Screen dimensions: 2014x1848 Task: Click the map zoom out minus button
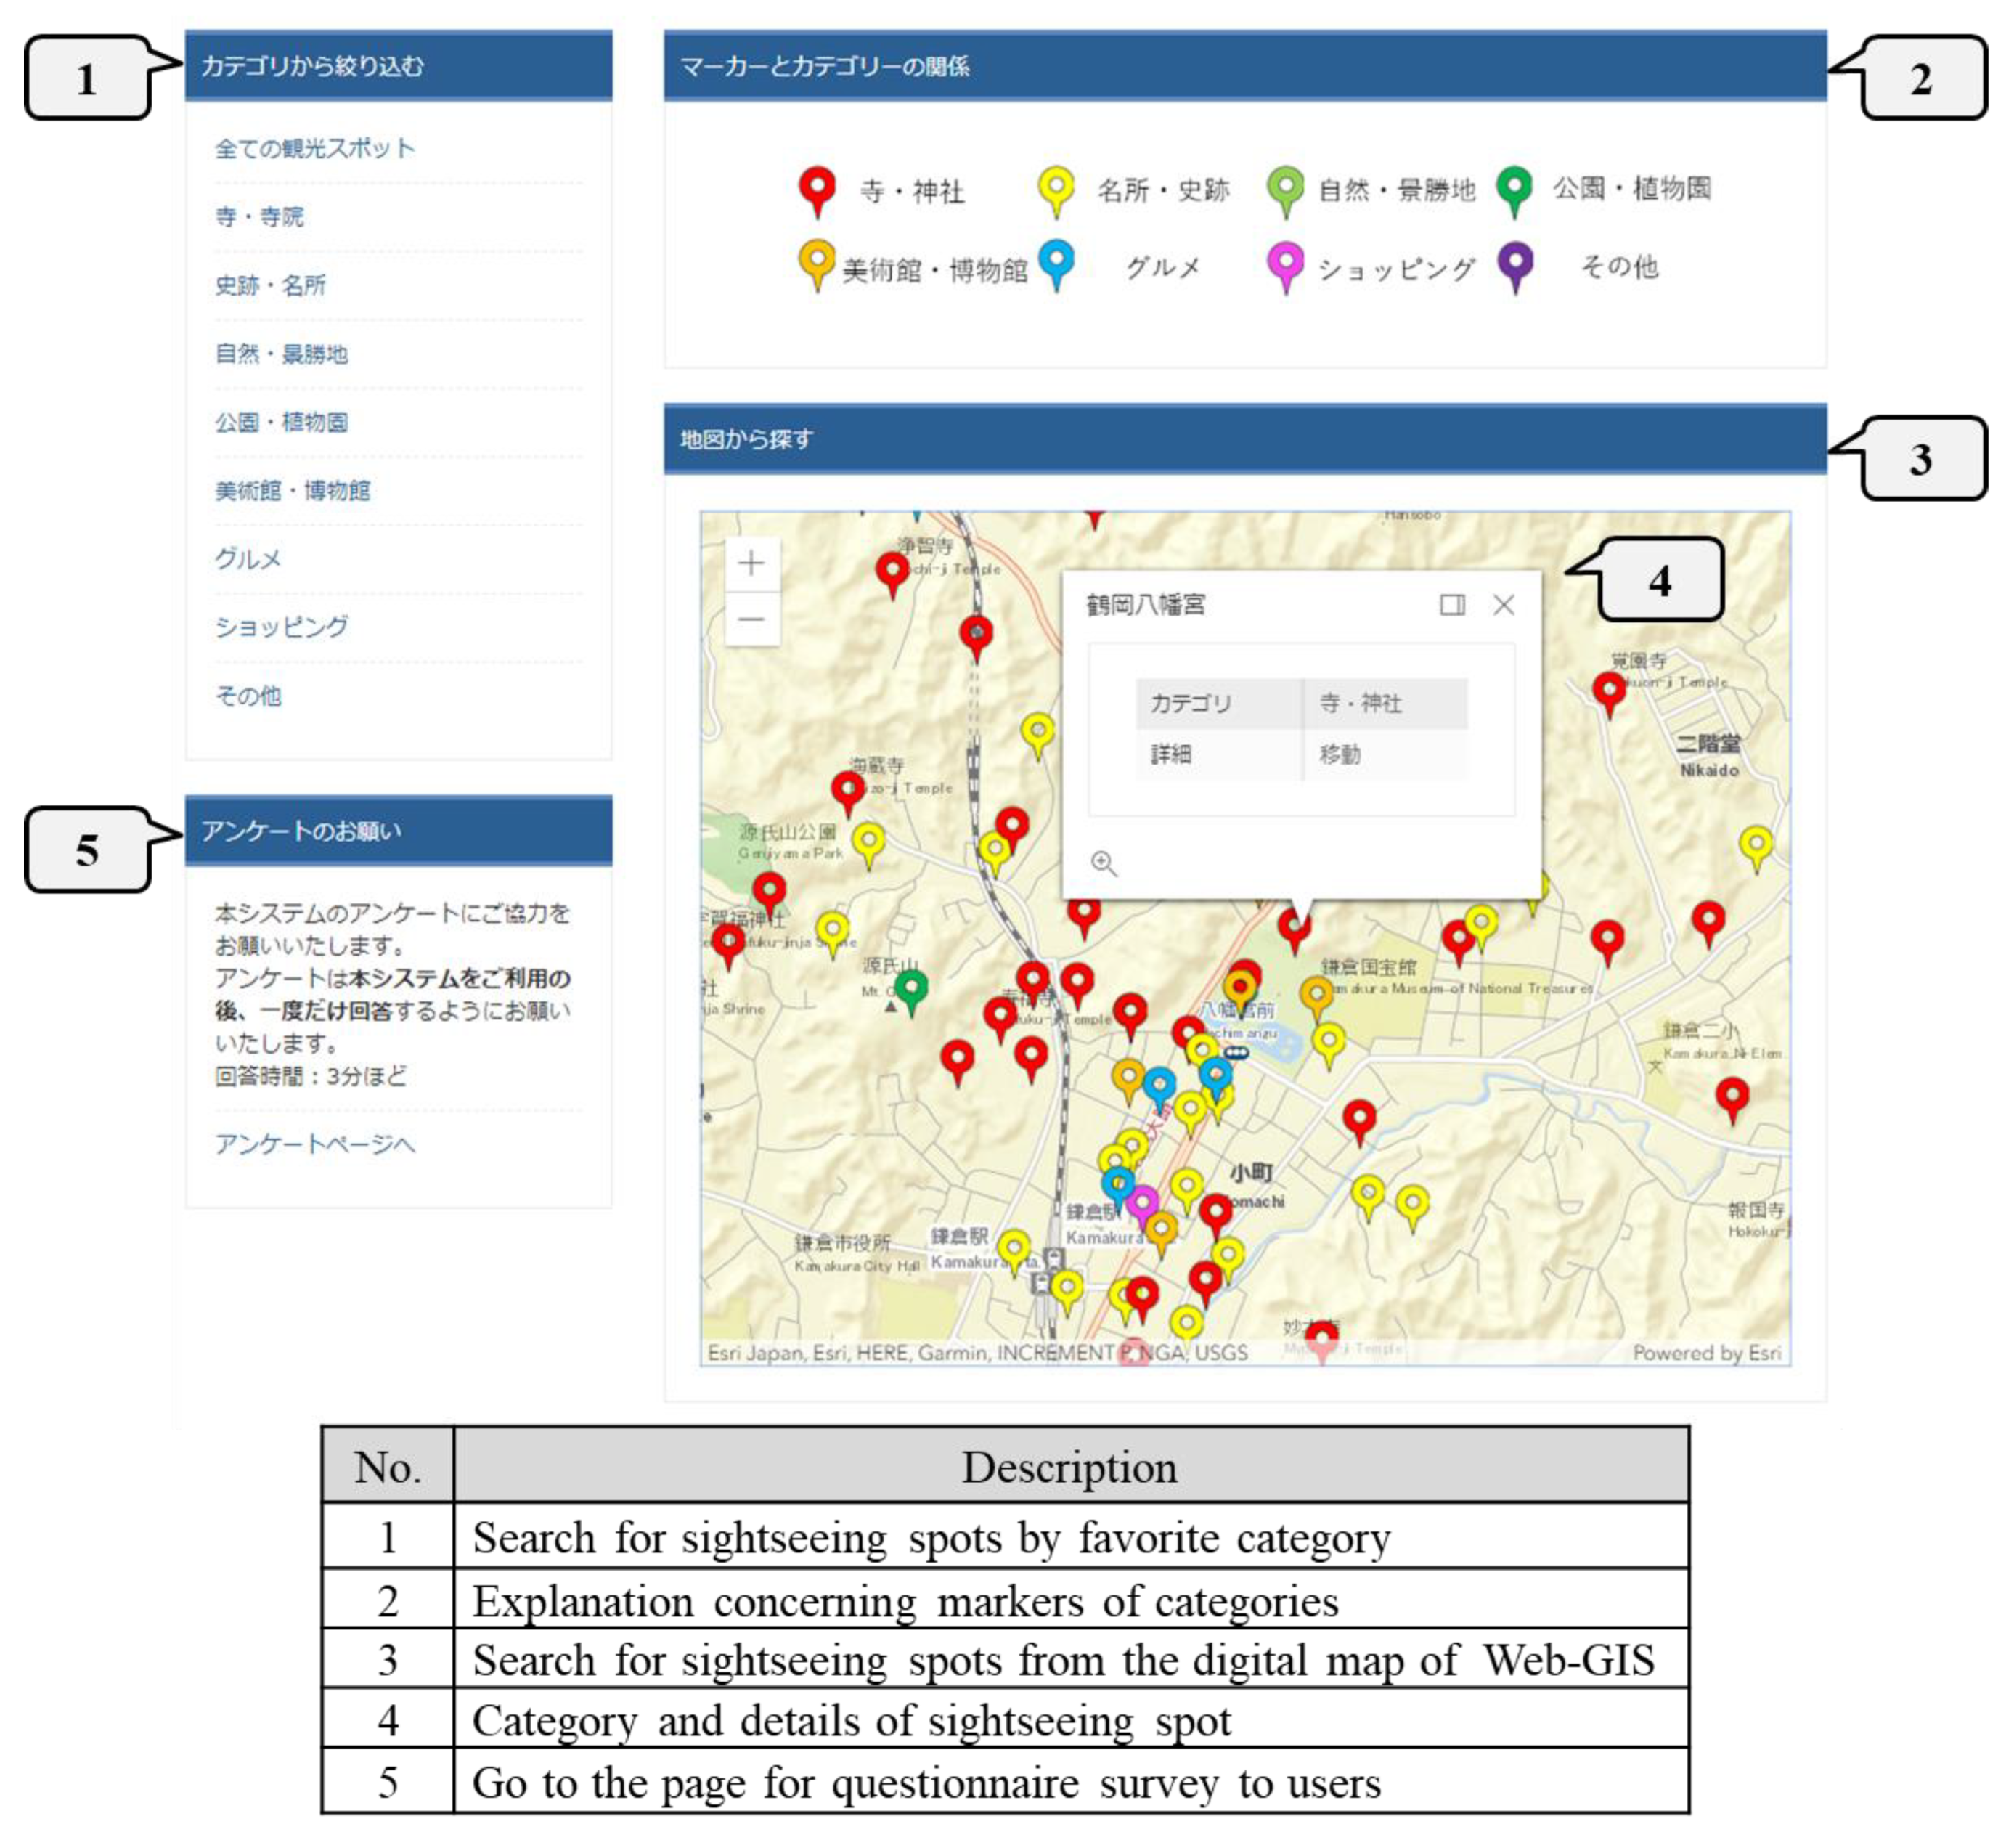pos(751,620)
